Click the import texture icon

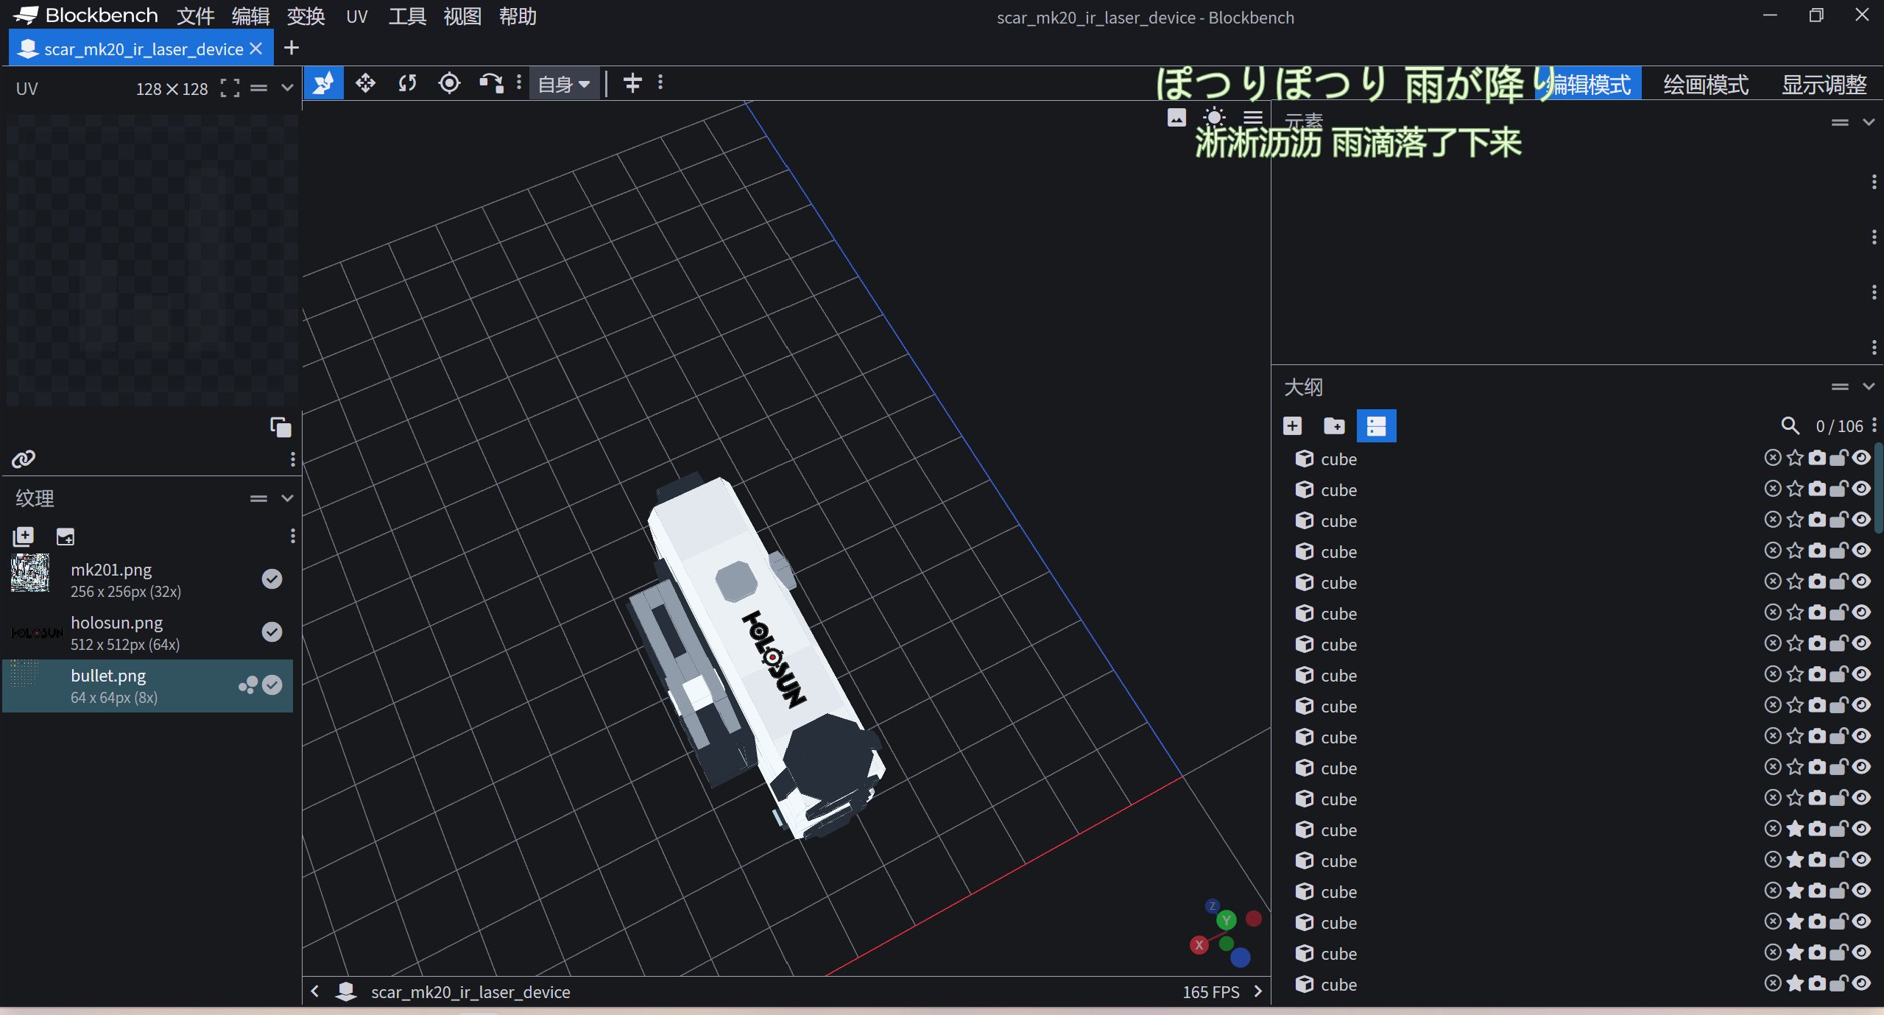tap(24, 537)
